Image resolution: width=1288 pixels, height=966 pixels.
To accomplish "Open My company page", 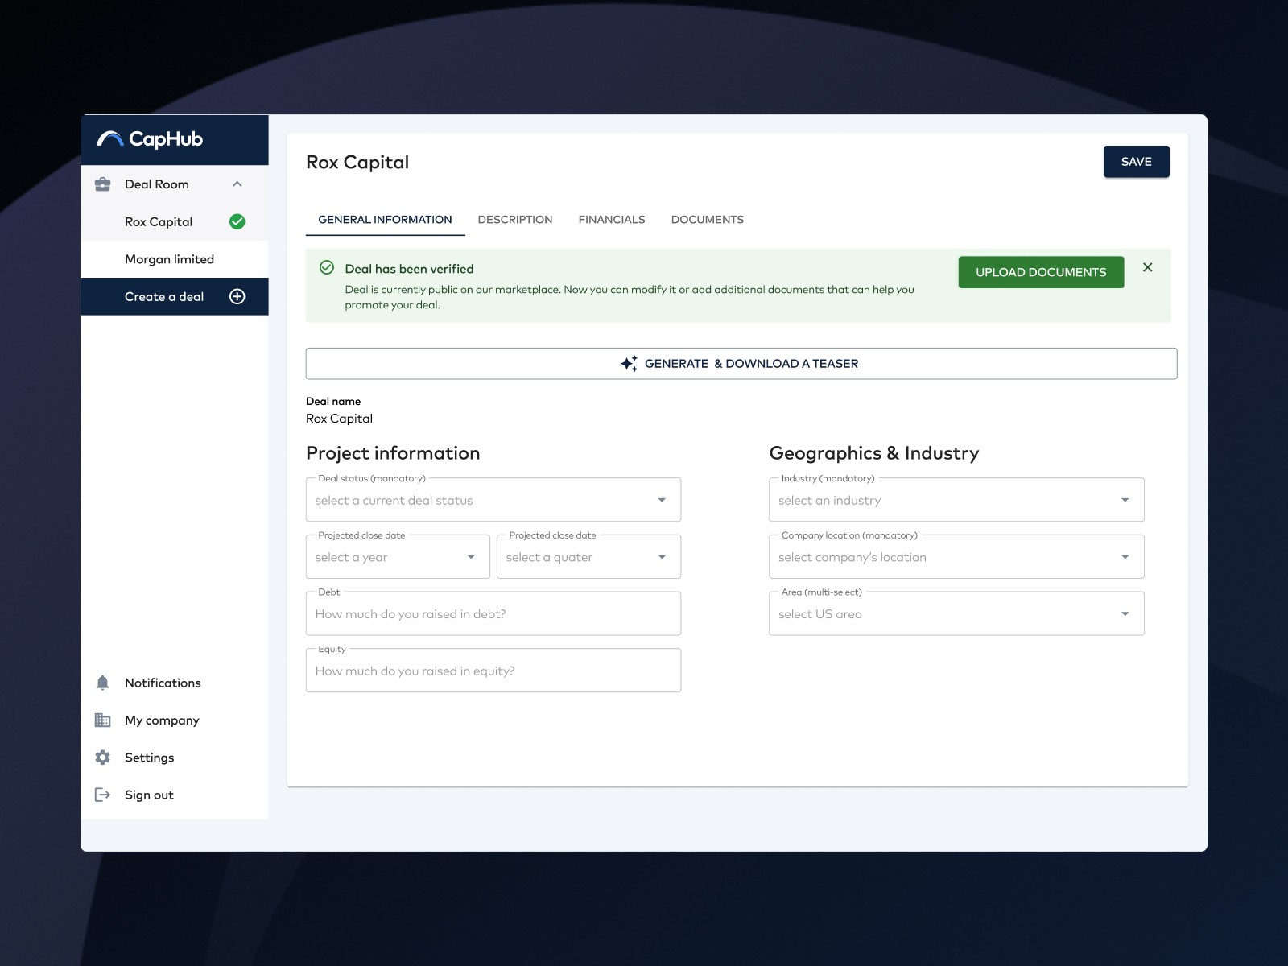I will tap(162, 720).
